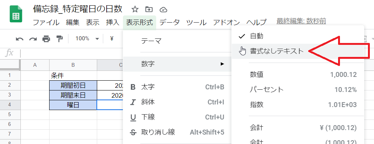Image resolution: width=374 pixels, height=144 pixels.
Task: Click the 曜日 cell
Action: point(73,105)
